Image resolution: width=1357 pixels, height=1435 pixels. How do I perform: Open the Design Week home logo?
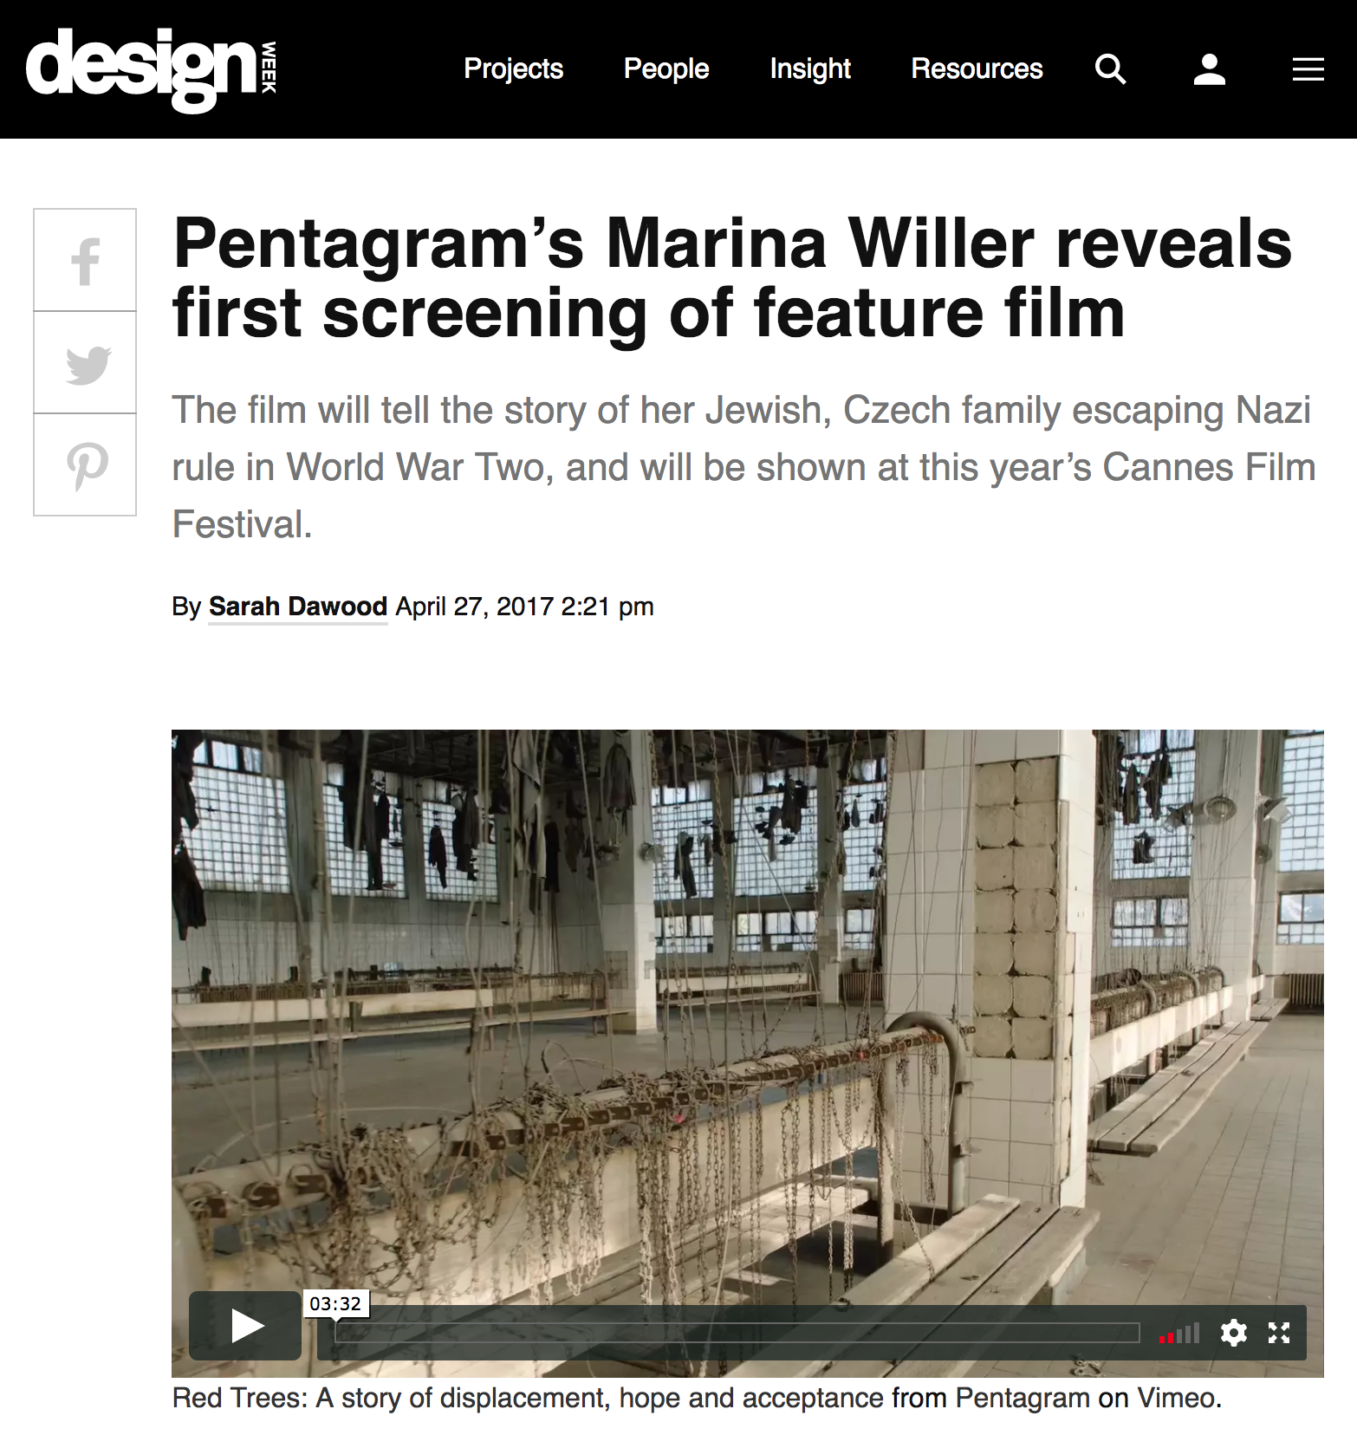[x=152, y=69]
